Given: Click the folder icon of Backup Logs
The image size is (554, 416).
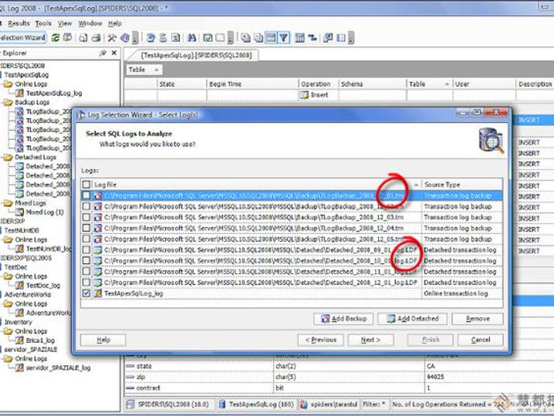Looking at the screenshot, I should [8, 102].
